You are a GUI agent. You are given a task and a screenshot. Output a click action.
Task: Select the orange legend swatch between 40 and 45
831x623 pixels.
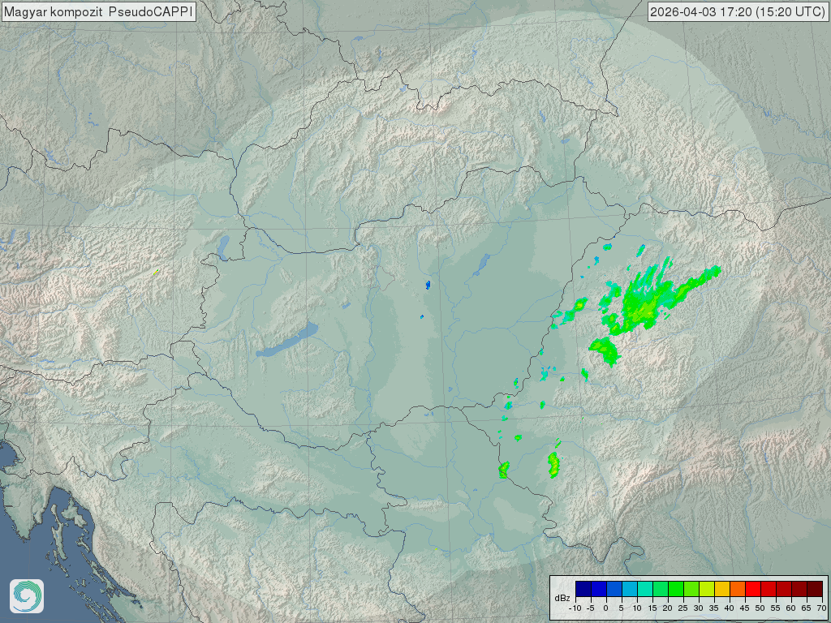click(737, 589)
